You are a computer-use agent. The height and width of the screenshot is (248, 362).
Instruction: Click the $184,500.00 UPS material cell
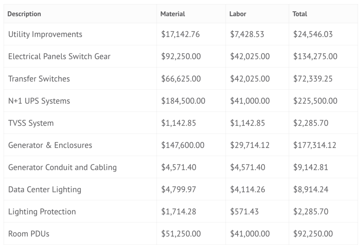[183, 101]
